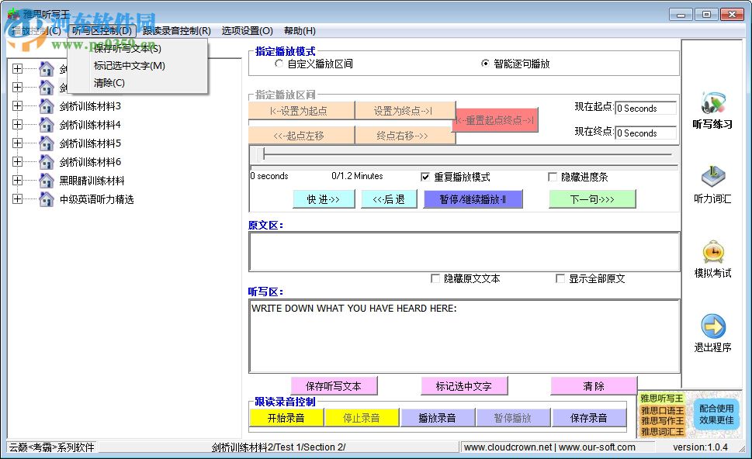This screenshot has height=459, width=752.
Task: Click the pink 保存听写文本 button
Action: pos(334,385)
